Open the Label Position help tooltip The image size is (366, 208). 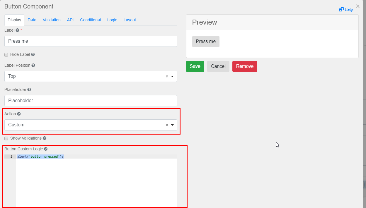33,65
